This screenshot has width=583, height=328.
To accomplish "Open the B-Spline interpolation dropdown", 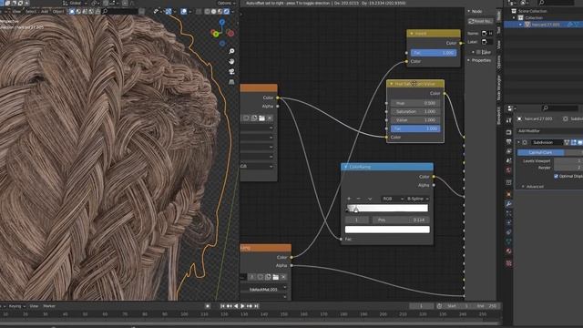I will pos(417,199).
